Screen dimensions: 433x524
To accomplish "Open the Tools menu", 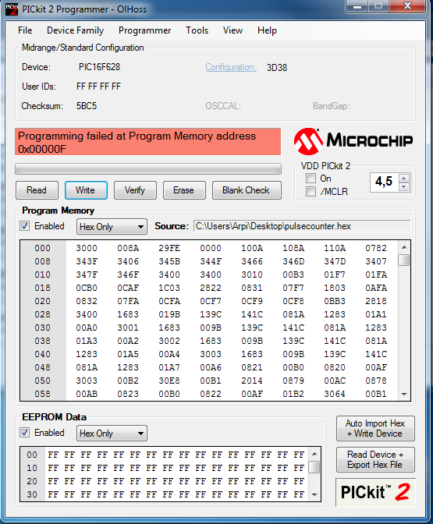I will point(197,30).
